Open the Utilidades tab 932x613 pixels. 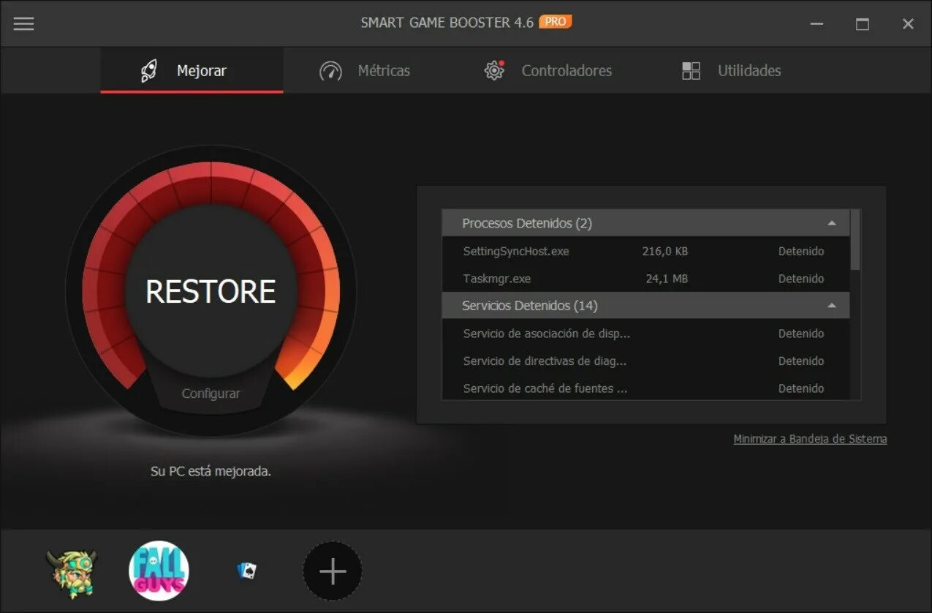pos(731,71)
